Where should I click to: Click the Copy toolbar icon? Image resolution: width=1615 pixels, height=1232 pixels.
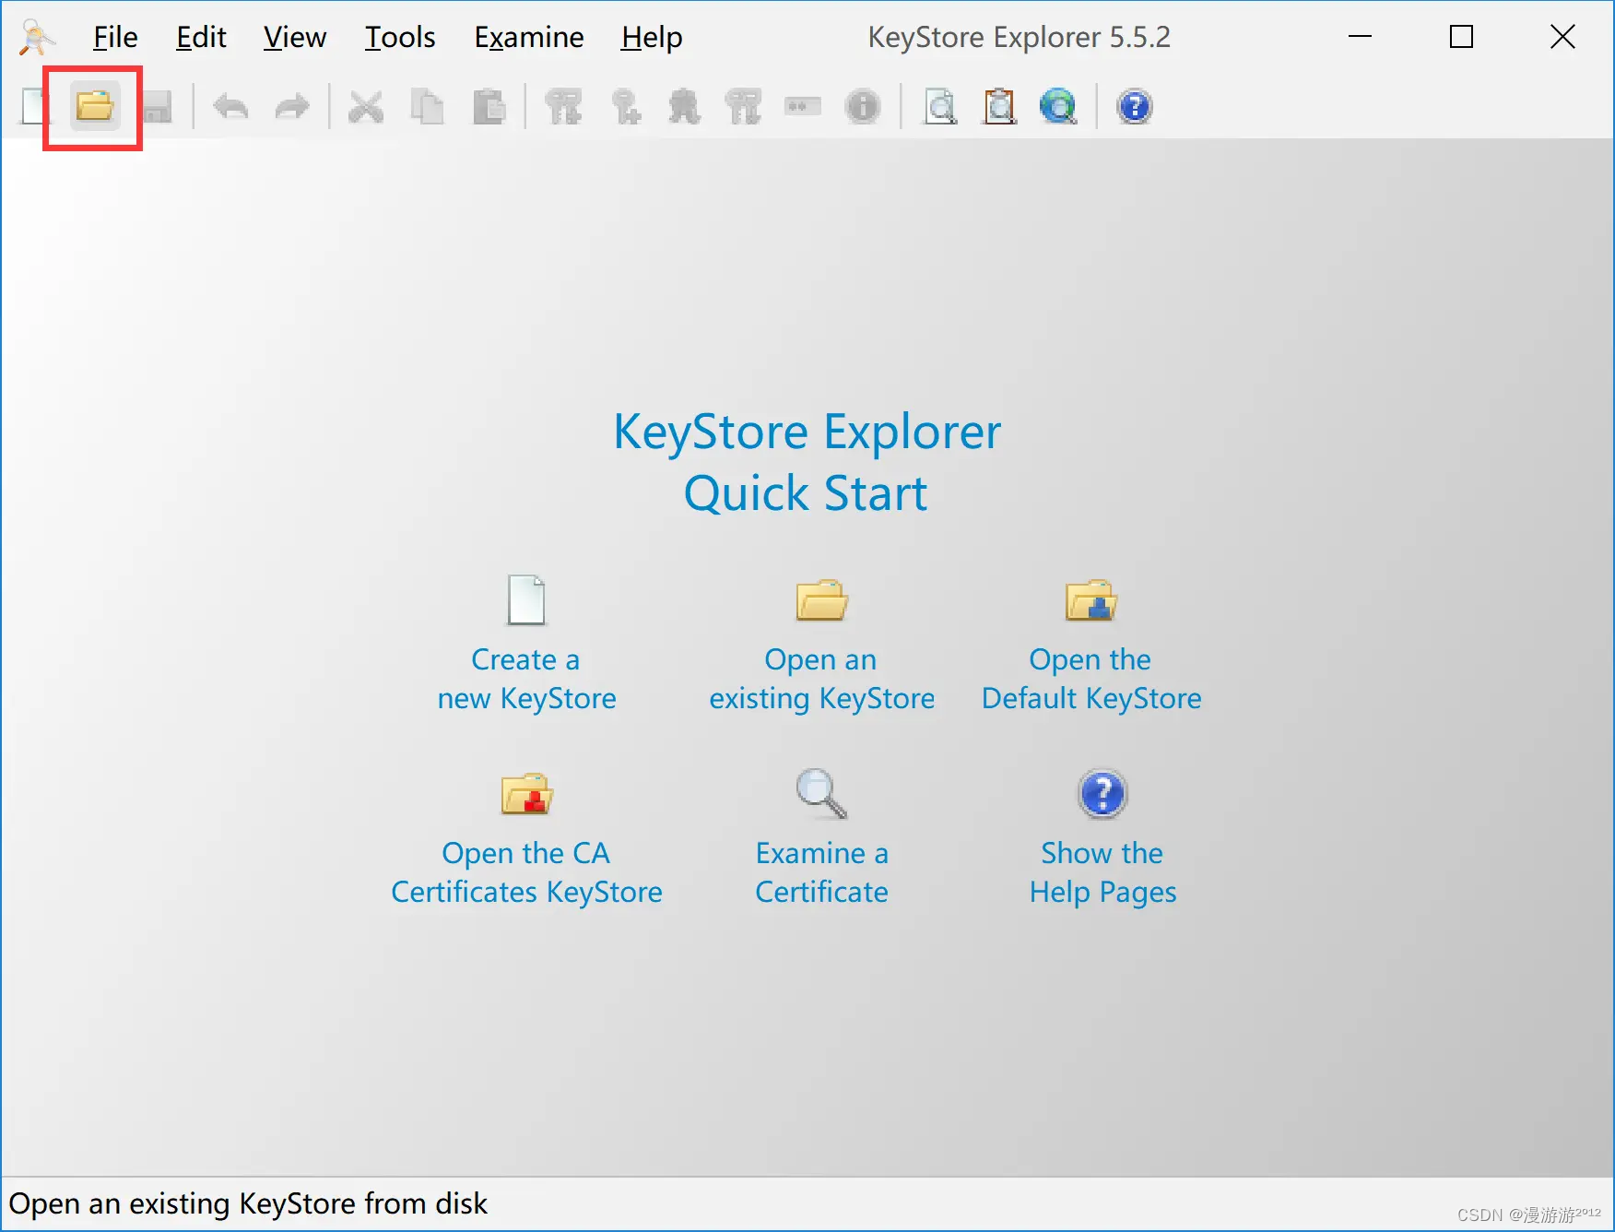pos(427,107)
